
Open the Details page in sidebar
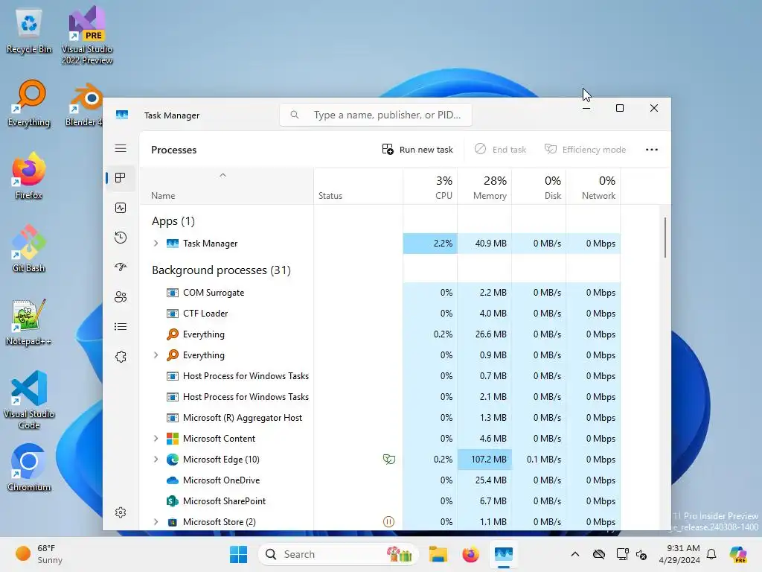121,327
